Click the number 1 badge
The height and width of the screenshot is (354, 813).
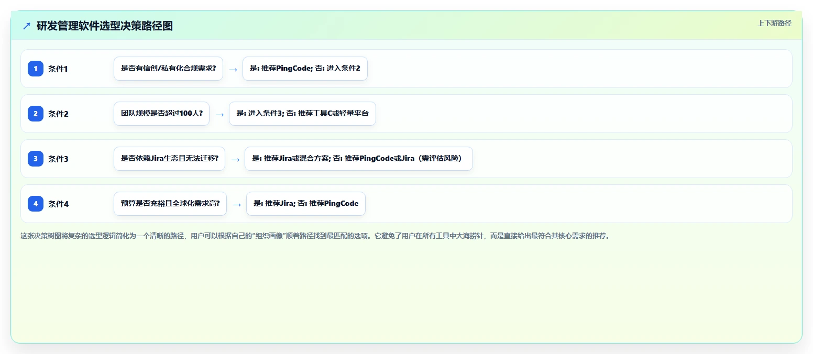pos(36,69)
